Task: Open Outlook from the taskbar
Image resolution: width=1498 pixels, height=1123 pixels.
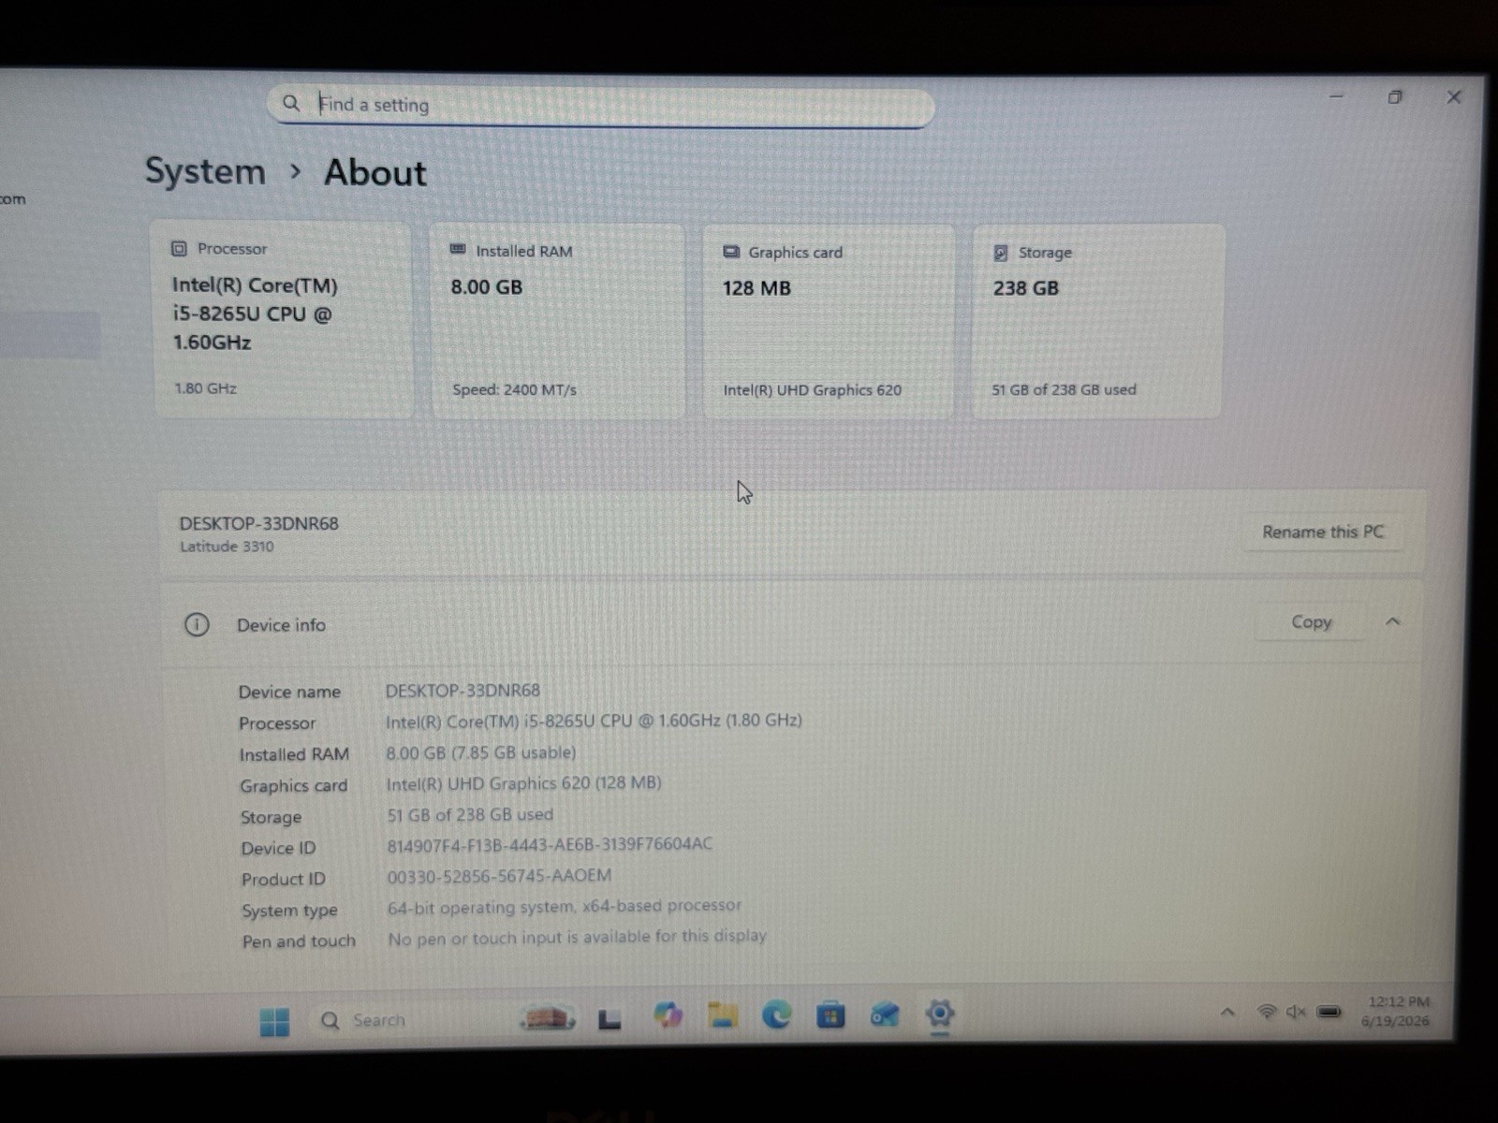Action: [885, 1014]
